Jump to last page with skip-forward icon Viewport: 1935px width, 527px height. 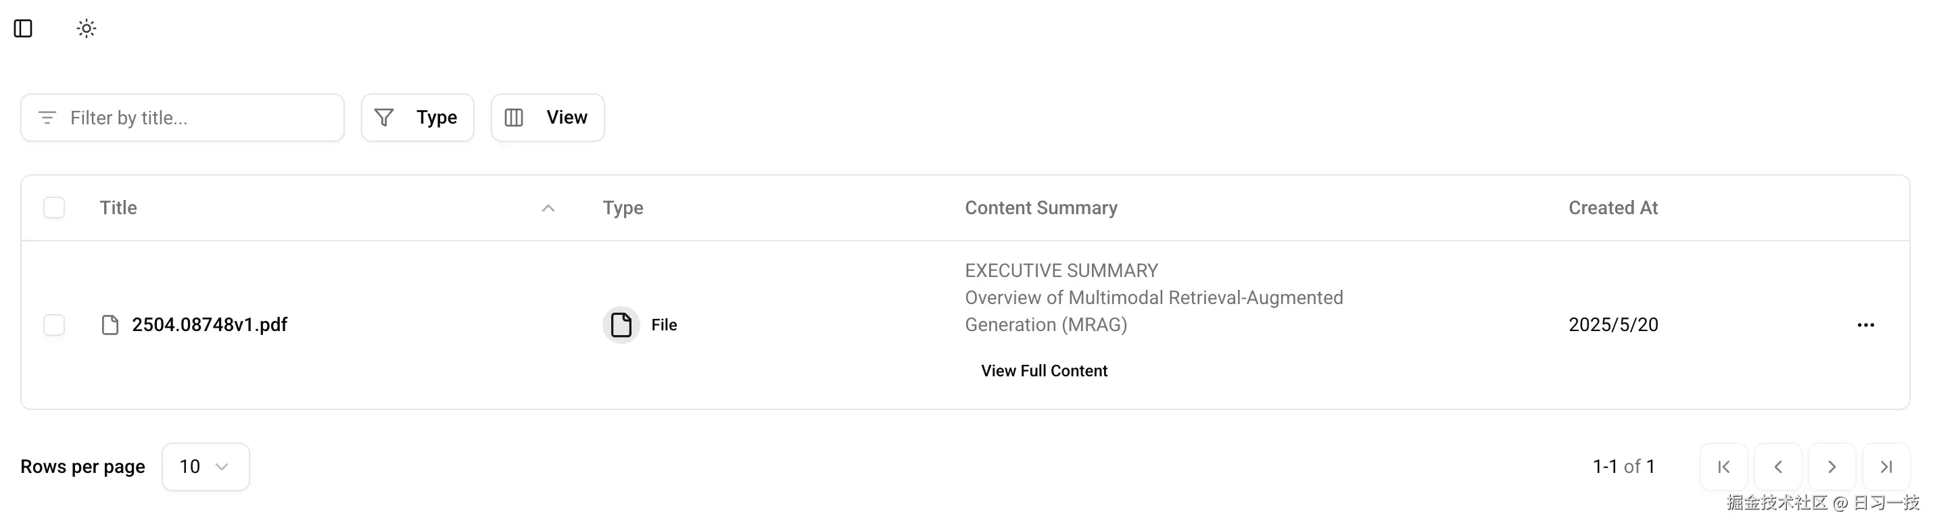coord(1886,466)
